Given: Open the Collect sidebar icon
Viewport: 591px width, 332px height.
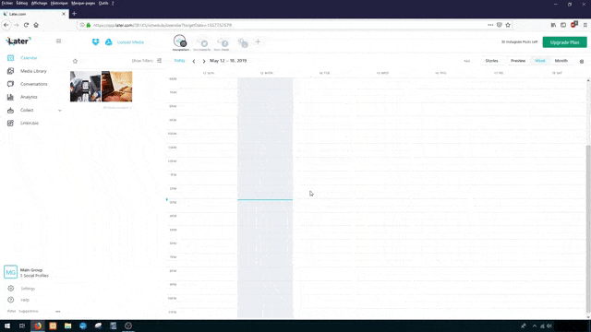Looking at the screenshot, I should 10,110.
